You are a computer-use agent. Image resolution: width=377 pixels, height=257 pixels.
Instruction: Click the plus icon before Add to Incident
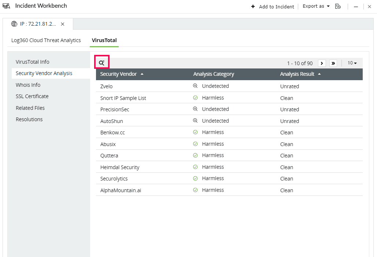click(x=253, y=6)
